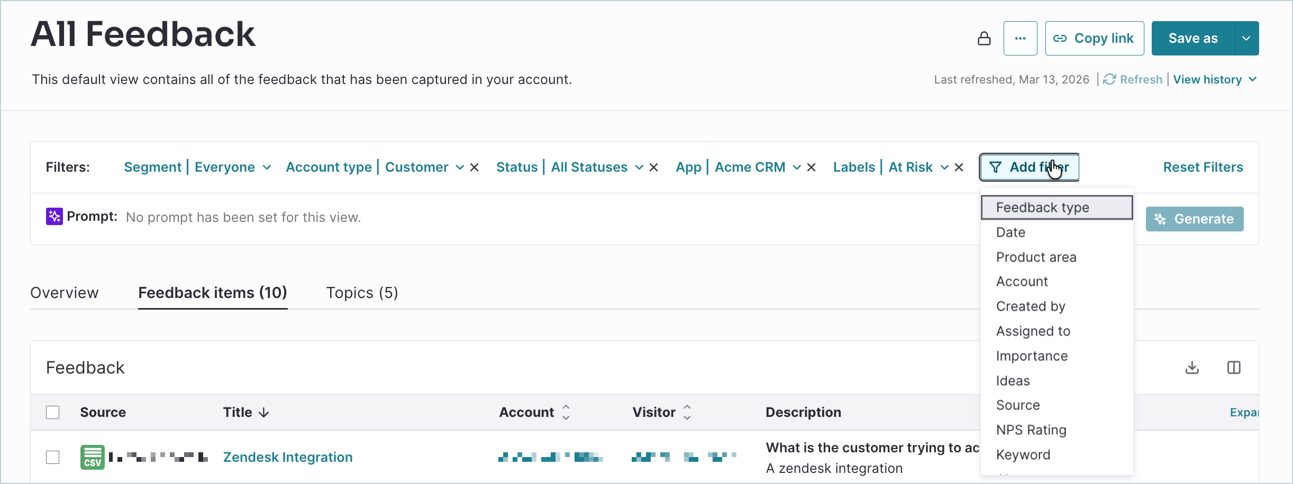
Task: Select Source from the filter menu
Action: click(x=1057, y=405)
